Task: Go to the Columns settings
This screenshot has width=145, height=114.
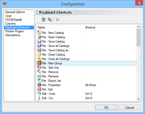Action: 10,24
